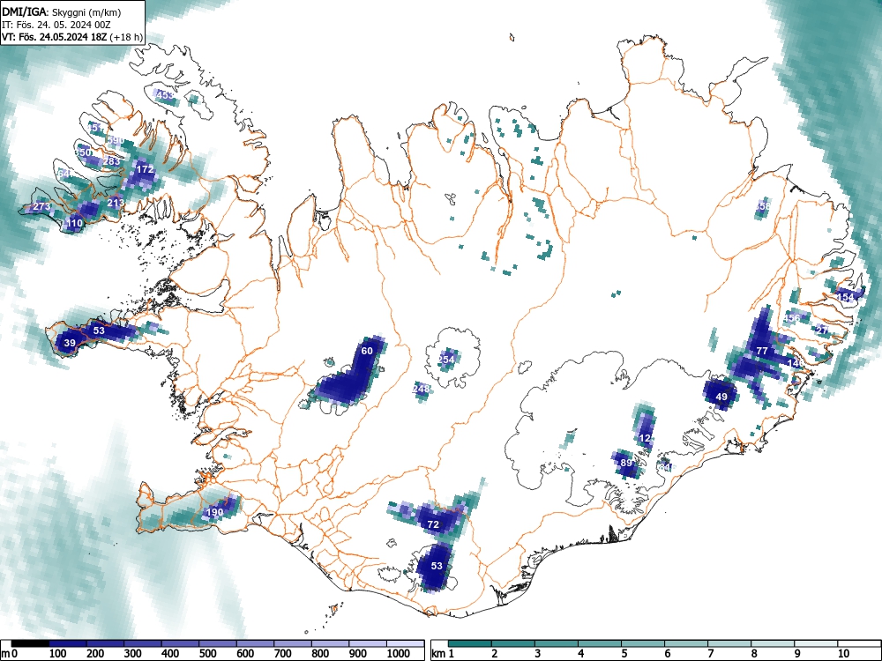Click the 9 to 10 km legend swatch

point(816,643)
